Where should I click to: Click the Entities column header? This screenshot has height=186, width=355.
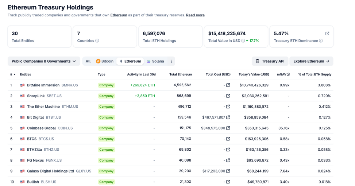26,74
